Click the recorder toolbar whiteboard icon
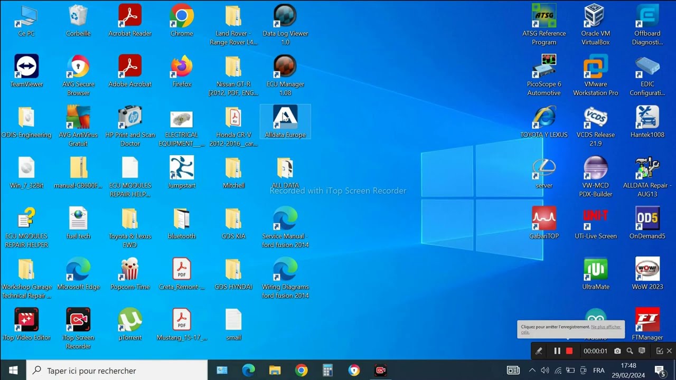The image size is (676, 380). coord(642,351)
